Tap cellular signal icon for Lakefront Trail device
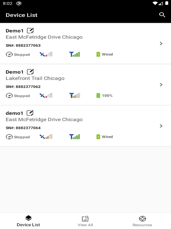This screenshot has width=171, height=229. 74,96
